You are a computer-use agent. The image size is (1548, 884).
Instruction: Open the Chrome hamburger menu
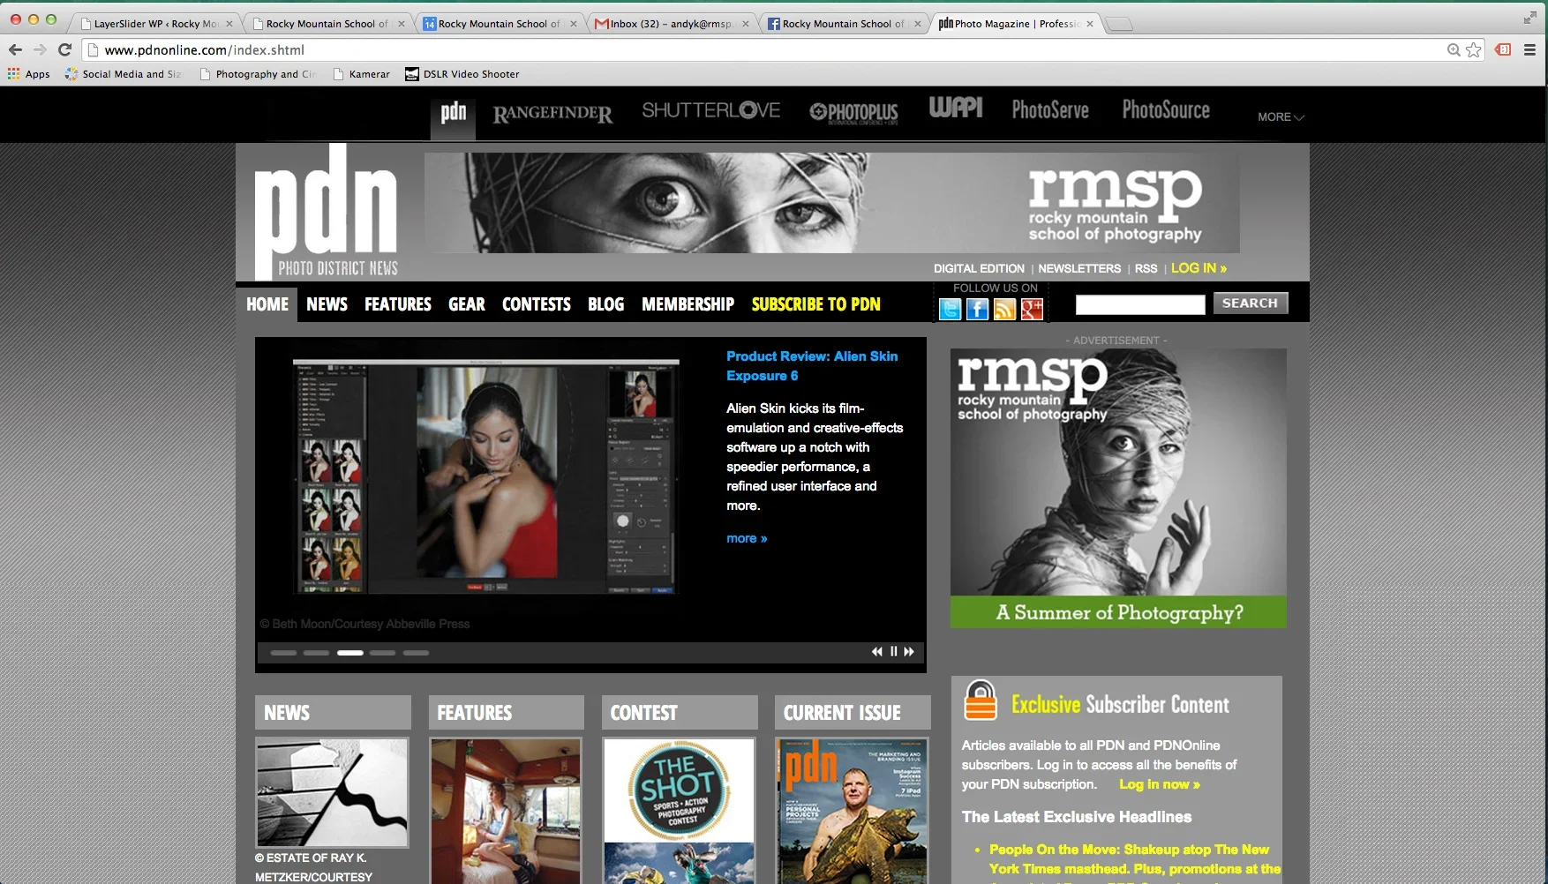[x=1530, y=50]
